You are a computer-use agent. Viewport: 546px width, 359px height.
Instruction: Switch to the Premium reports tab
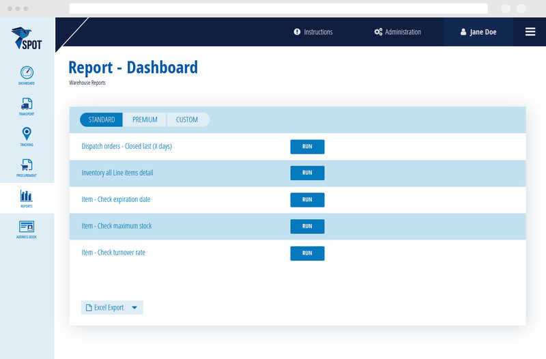point(145,120)
